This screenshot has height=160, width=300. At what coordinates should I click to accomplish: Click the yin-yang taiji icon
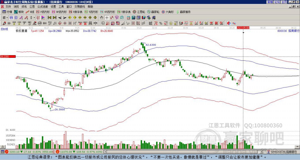point(229,23)
